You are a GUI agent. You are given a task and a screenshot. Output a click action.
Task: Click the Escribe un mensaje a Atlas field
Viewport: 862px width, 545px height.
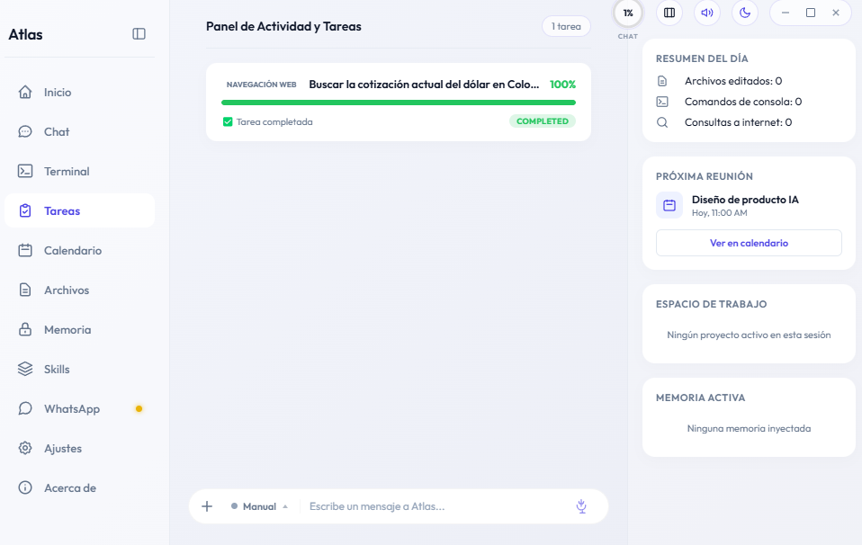[x=437, y=506]
